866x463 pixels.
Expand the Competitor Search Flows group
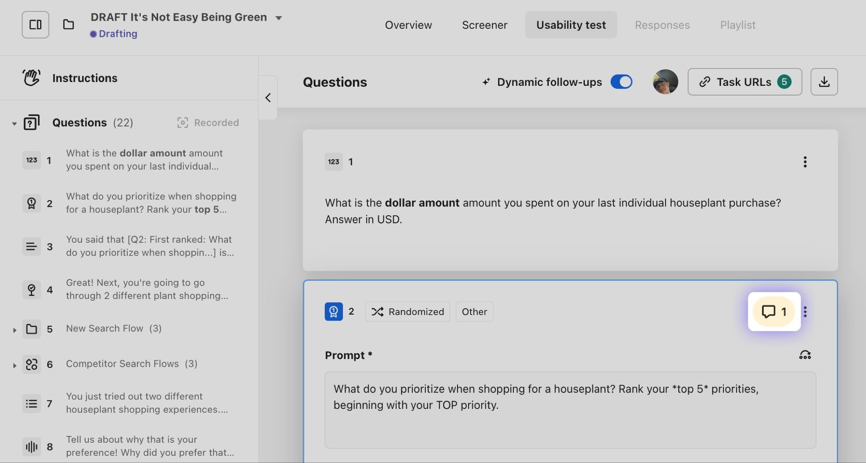click(14, 364)
